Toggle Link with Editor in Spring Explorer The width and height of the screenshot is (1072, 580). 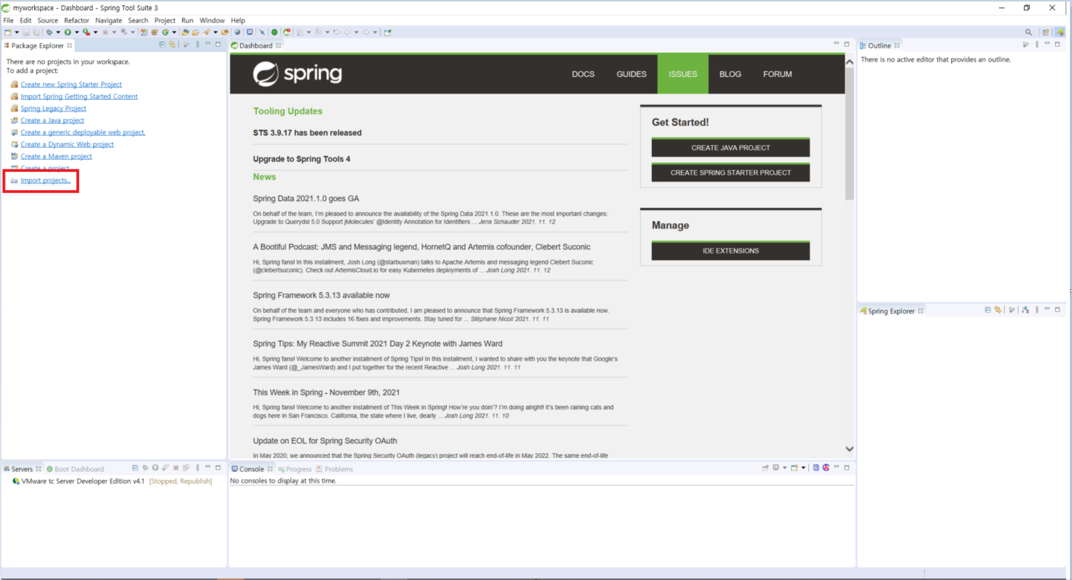tap(998, 310)
